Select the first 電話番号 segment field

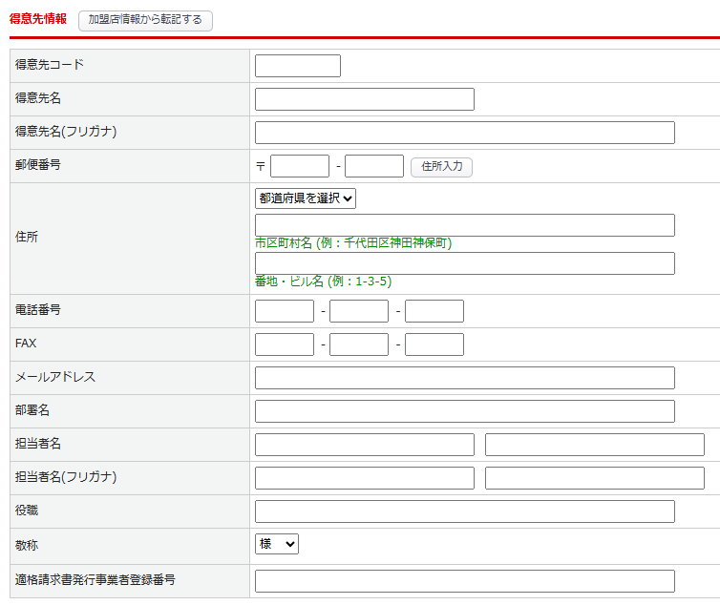[285, 311]
